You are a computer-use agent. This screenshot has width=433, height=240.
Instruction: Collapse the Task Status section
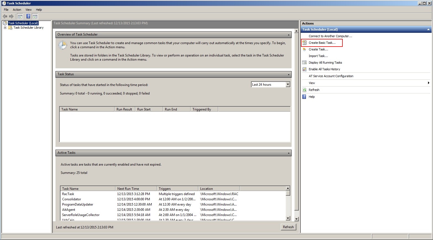pos(289,74)
